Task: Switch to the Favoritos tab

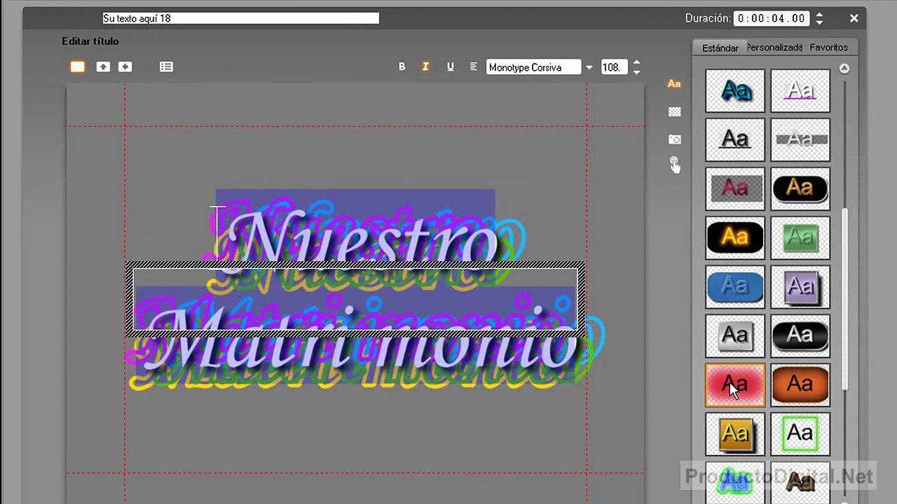Action: pyautogui.click(x=829, y=48)
